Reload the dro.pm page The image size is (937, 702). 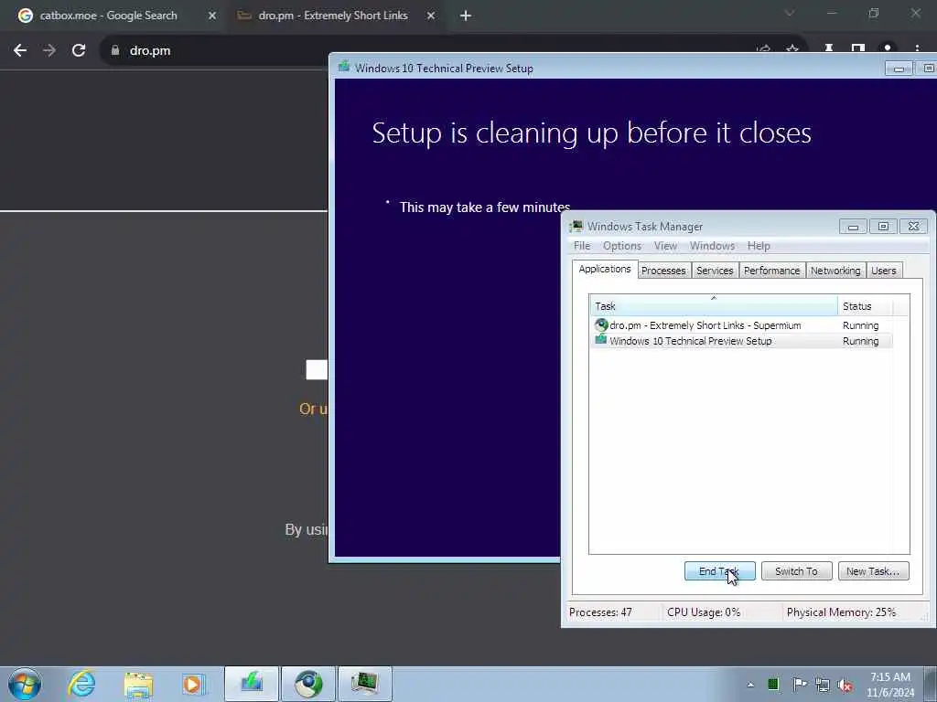(x=79, y=51)
